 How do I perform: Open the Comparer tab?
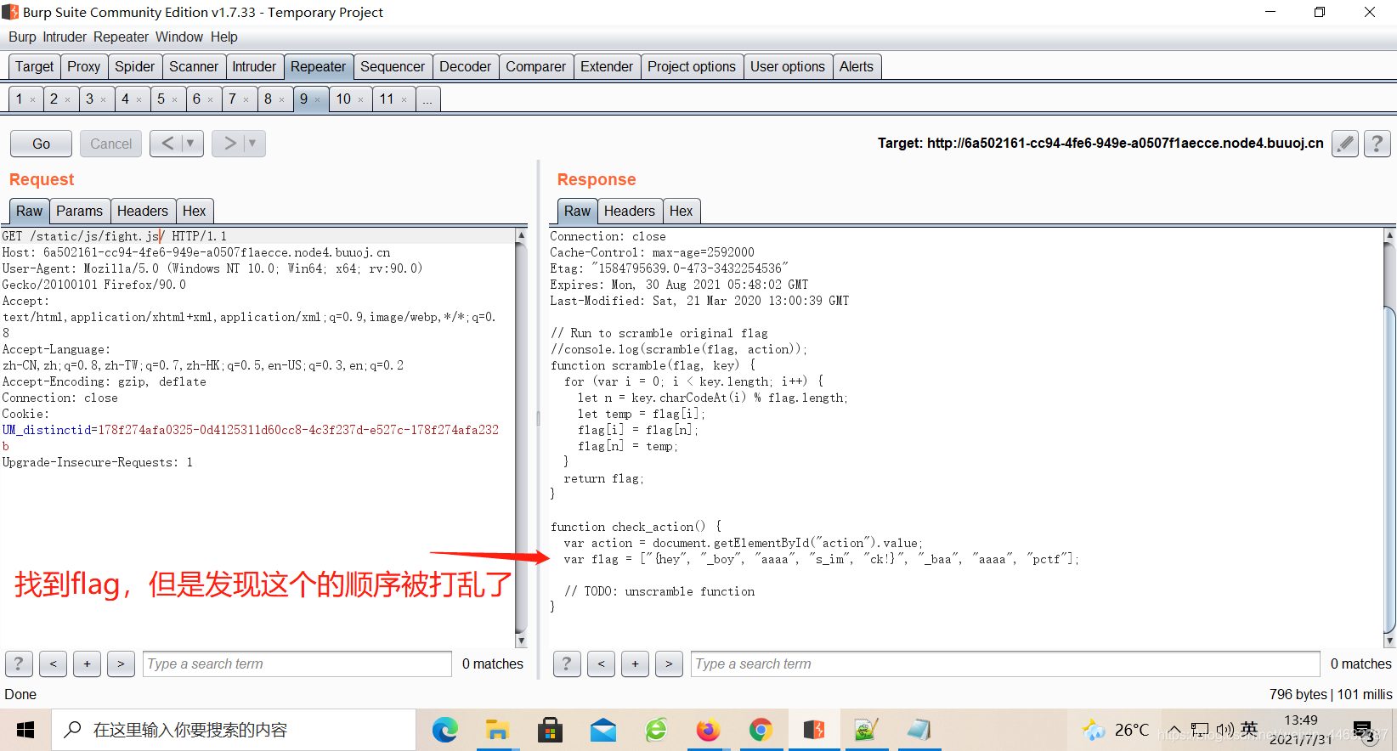click(x=536, y=66)
